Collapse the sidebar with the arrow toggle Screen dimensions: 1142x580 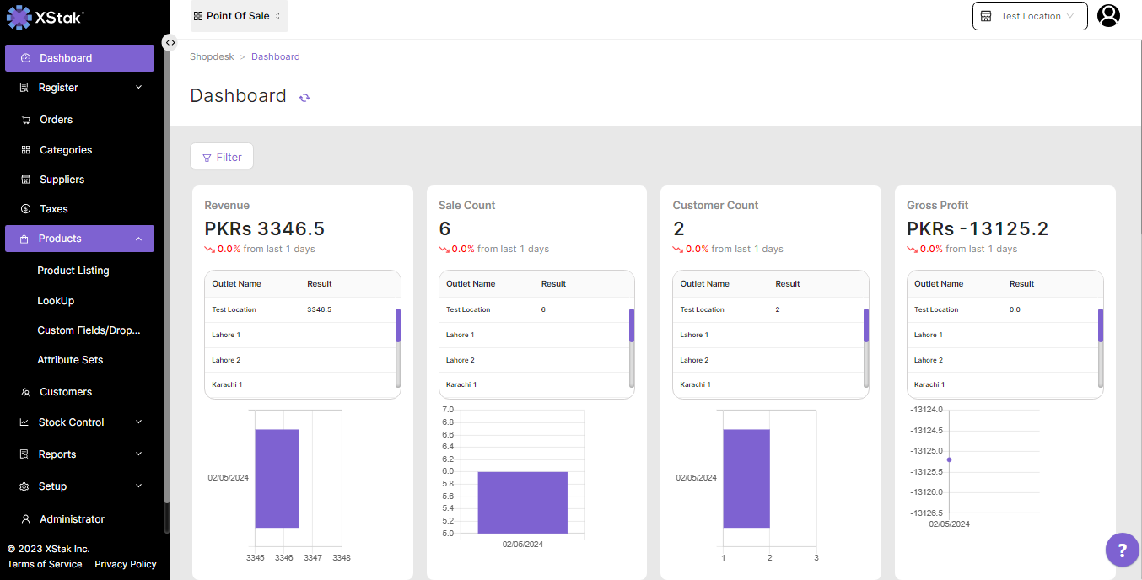click(170, 42)
